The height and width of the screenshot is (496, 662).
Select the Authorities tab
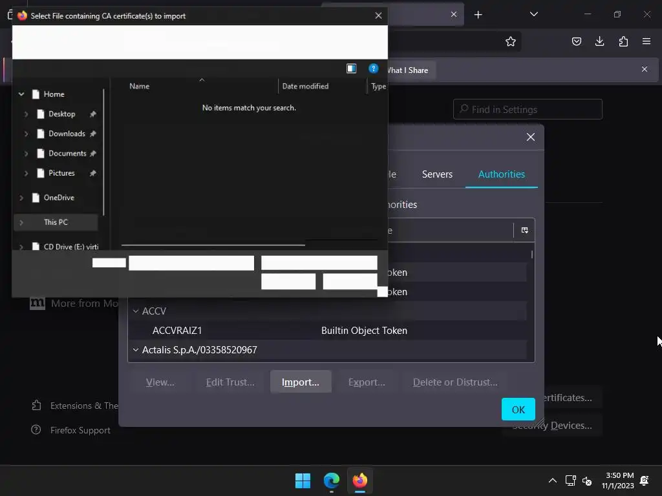pyautogui.click(x=501, y=174)
